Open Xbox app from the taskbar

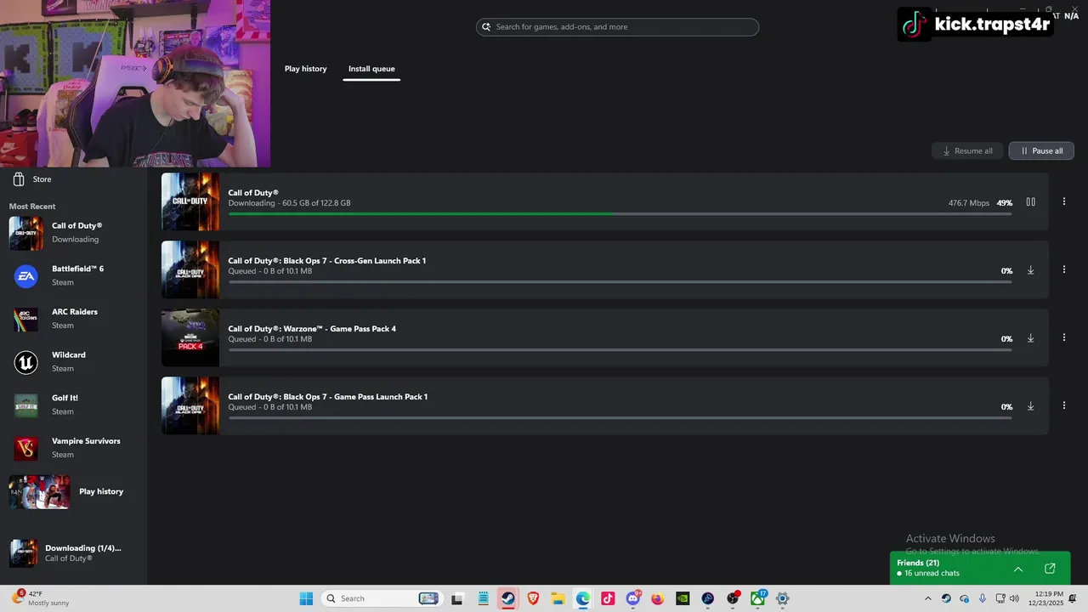[757, 598]
